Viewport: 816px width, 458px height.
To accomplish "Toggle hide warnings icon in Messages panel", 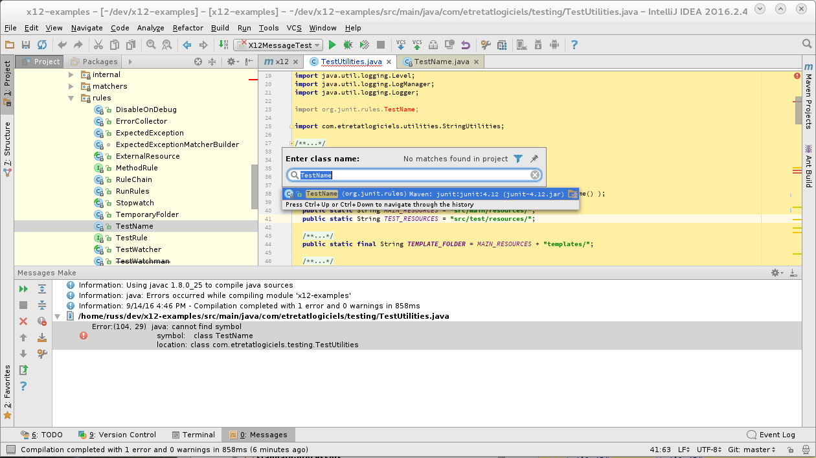I will (x=42, y=321).
